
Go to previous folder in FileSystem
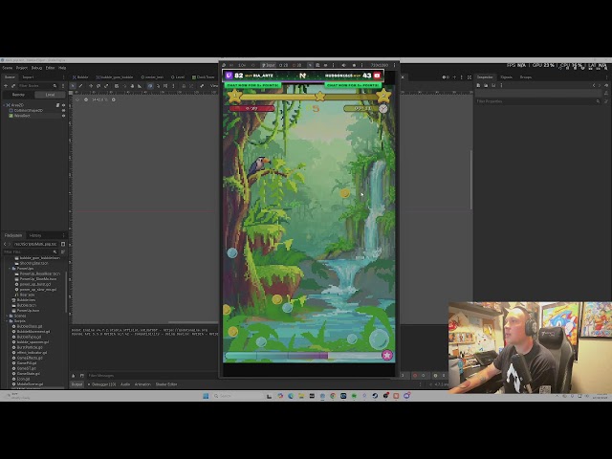click(x=5, y=244)
